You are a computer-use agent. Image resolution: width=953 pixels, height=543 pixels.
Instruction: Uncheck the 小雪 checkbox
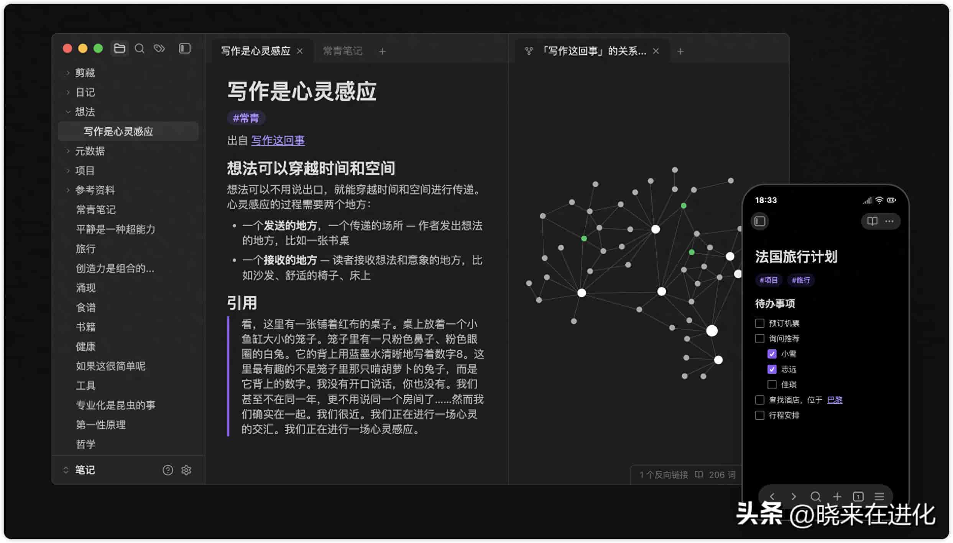tap(772, 354)
